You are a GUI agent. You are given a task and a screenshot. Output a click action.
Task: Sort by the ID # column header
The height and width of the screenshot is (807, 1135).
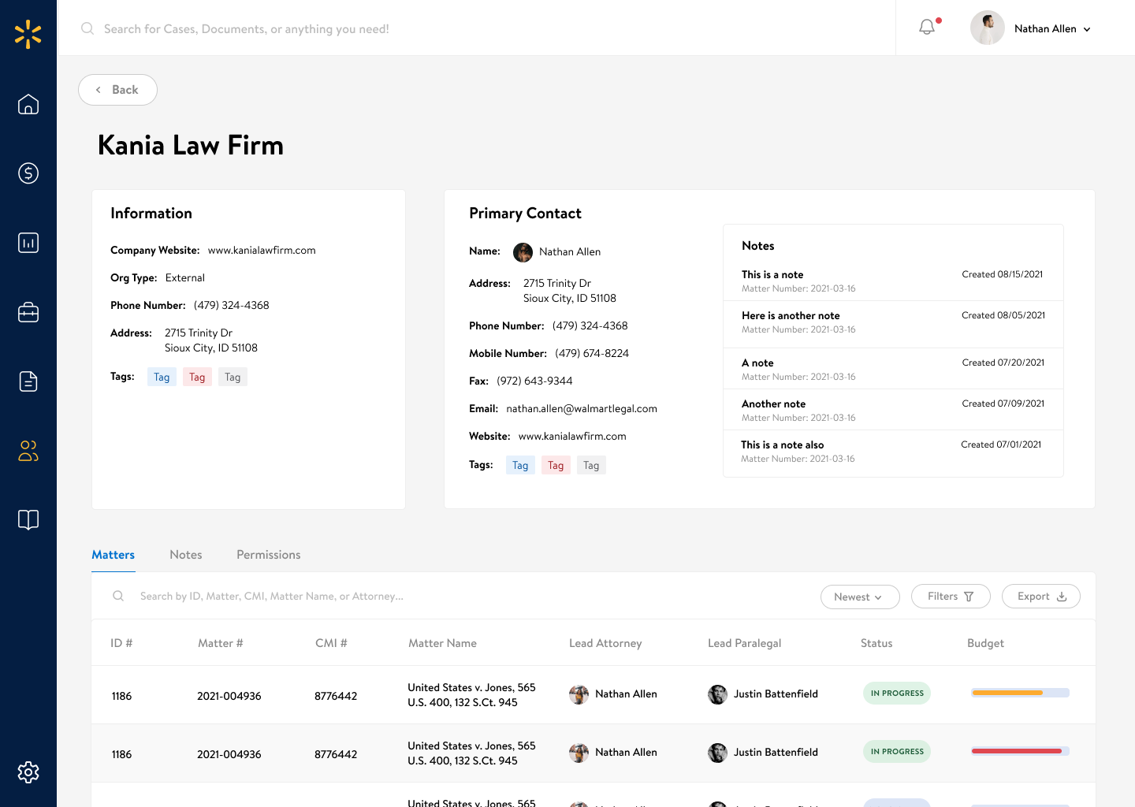(121, 643)
